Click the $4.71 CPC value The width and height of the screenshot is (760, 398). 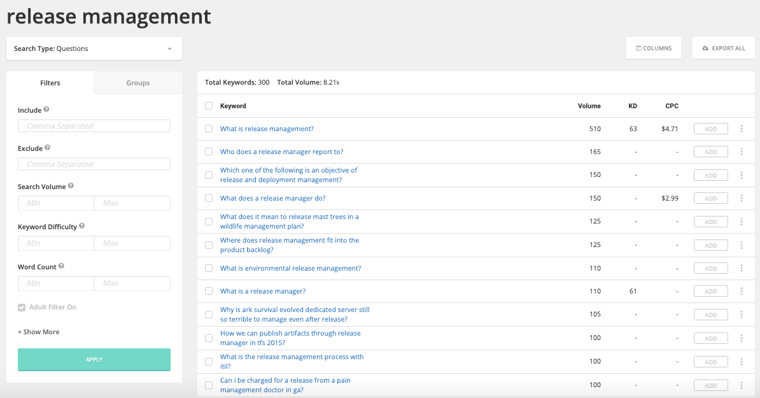[x=670, y=129]
